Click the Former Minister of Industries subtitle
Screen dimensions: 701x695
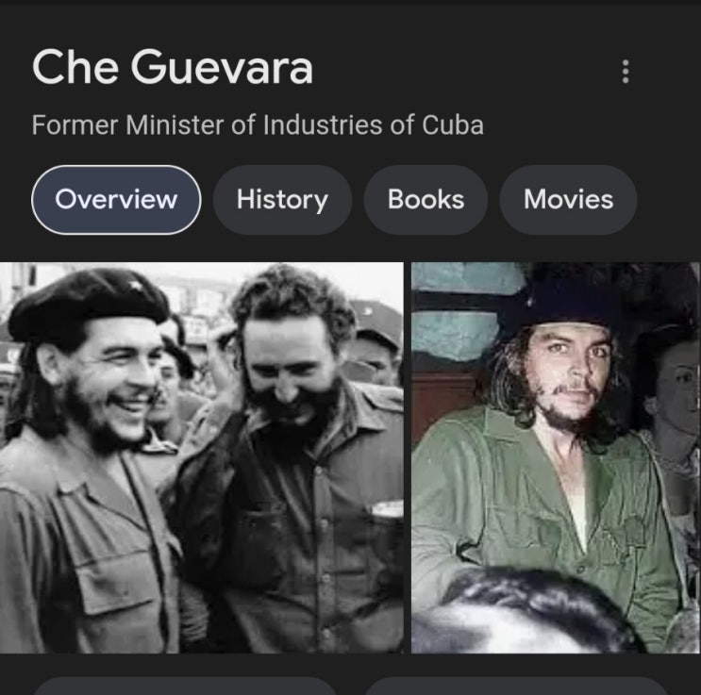click(x=258, y=124)
